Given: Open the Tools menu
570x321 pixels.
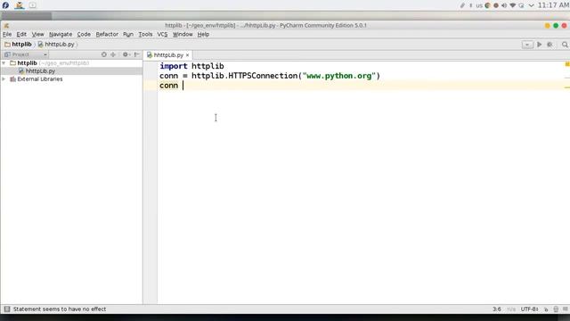Looking at the screenshot, I should click(145, 34).
